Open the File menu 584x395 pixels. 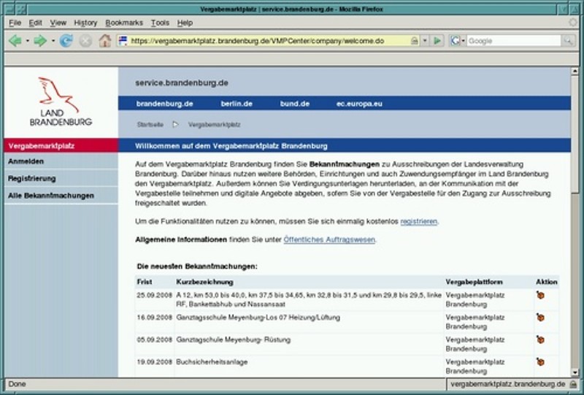(x=15, y=23)
